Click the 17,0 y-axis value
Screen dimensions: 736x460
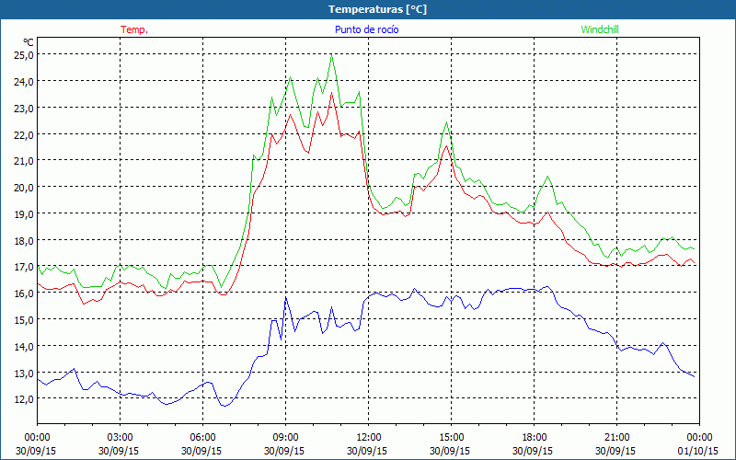coord(24,267)
